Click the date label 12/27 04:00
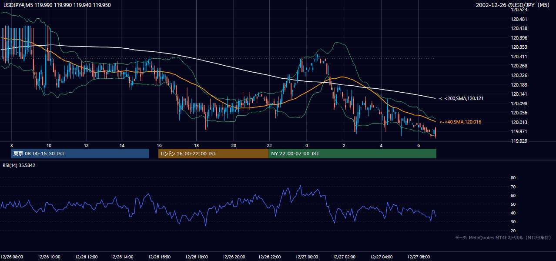This screenshot has height=261, width=556. (x=381, y=257)
